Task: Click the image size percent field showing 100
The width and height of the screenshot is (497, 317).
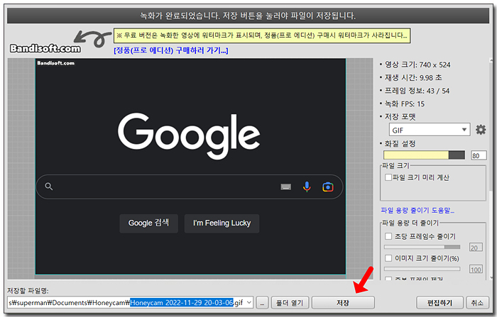Action: pyautogui.click(x=476, y=269)
